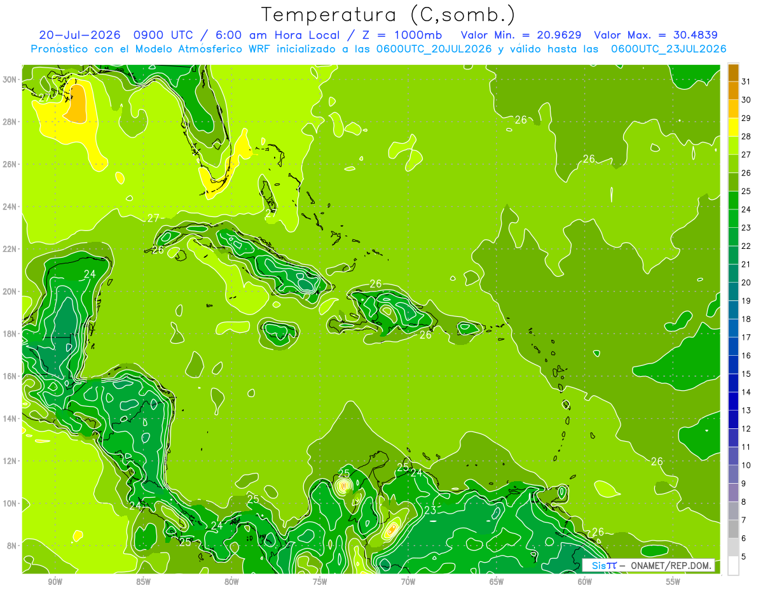Click the 80W longitude axis label
Screen dimensions: 763x590
pyautogui.click(x=231, y=582)
